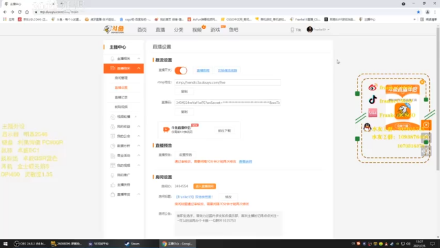440x248 pixels.
Task: Open the Chrome profile icon
Action: 428,12
